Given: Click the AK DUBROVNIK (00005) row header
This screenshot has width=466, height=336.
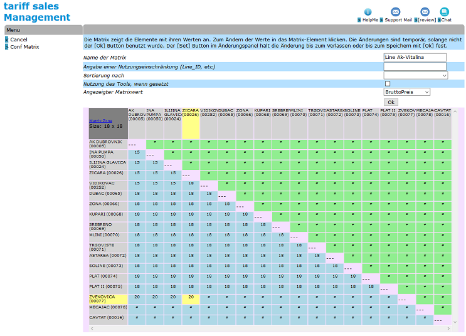Looking at the screenshot, I should [108, 144].
